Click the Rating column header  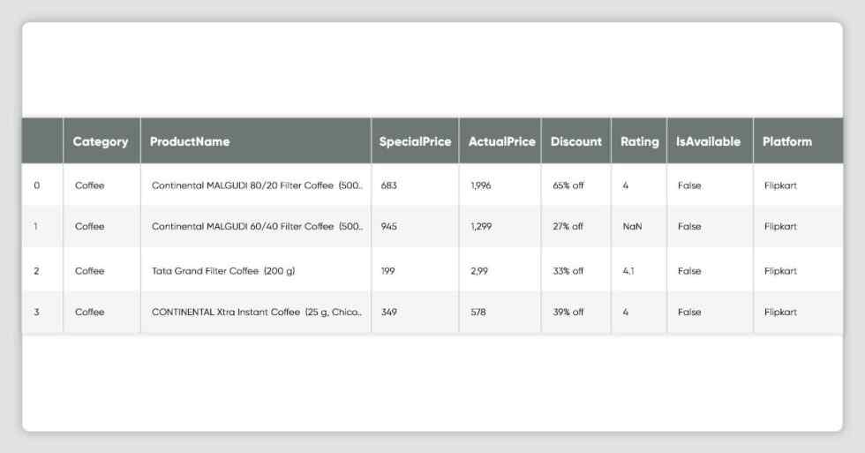tap(639, 142)
